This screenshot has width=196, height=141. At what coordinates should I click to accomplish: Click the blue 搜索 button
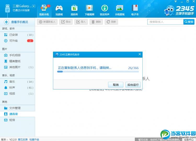point(189,22)
